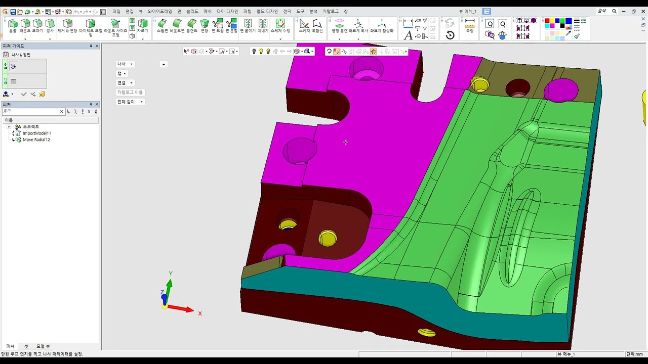
Task: Click the yellow cancel icon in 피쳐 가이드
Action: 42,94
